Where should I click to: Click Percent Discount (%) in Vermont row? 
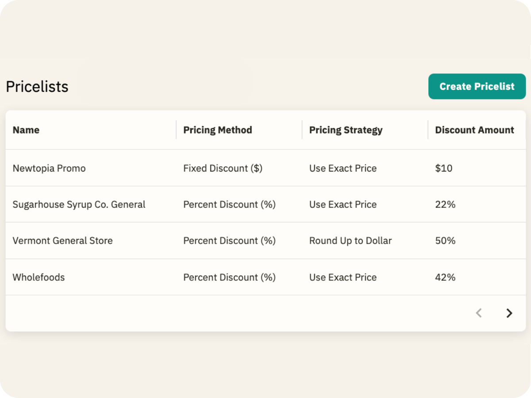coord(229,241)
